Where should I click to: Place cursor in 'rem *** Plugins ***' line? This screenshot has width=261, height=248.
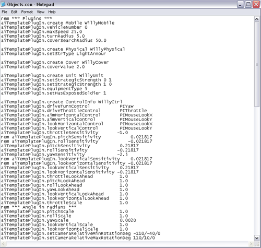point(26,18)
